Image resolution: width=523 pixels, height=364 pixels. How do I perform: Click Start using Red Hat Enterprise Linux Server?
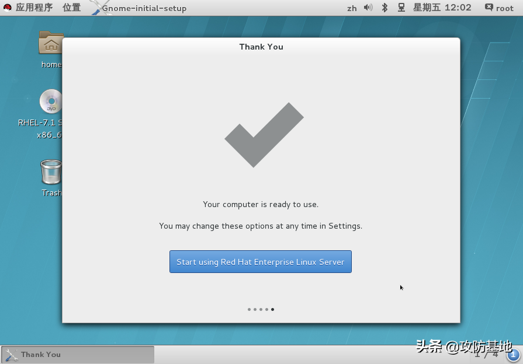coord(260,262)
